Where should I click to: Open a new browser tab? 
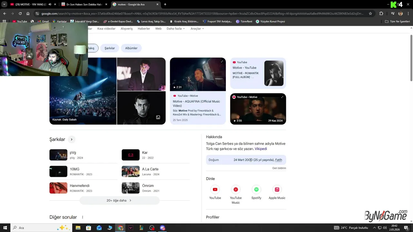click(x=165, y=5)
